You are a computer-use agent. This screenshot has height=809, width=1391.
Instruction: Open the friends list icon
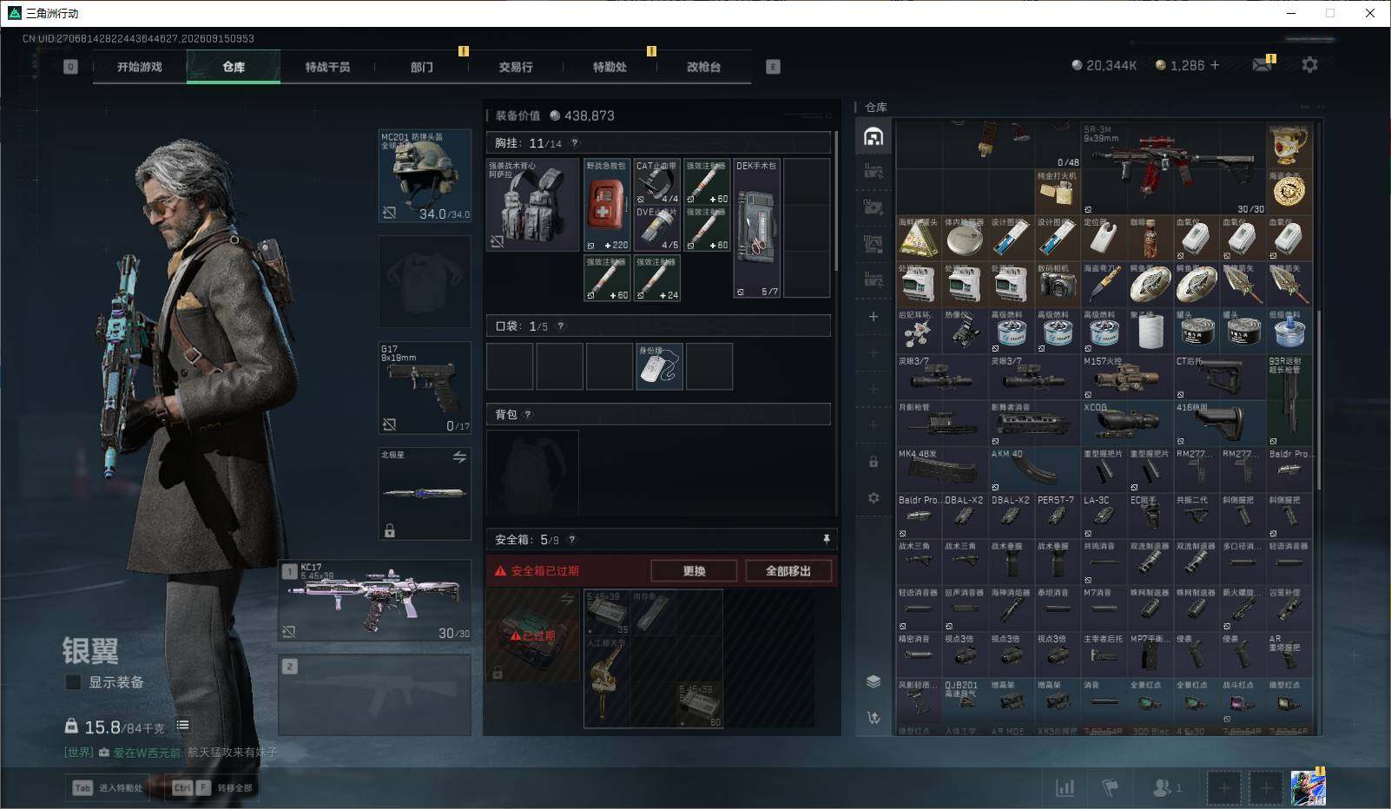(1166, 787)
